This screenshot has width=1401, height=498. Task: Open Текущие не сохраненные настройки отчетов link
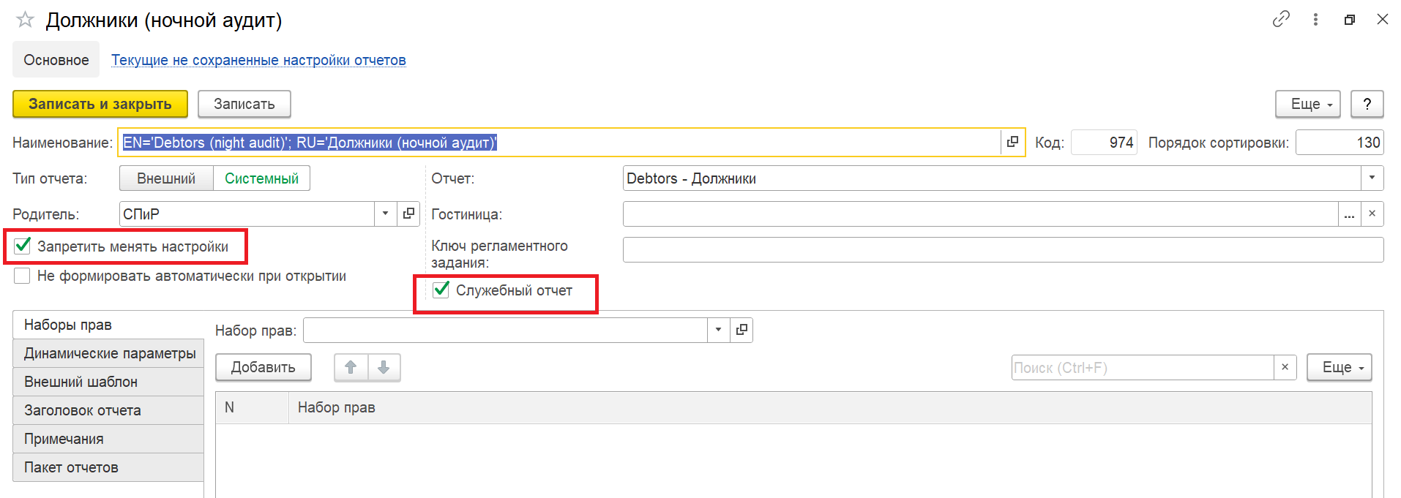coord(258,60)
